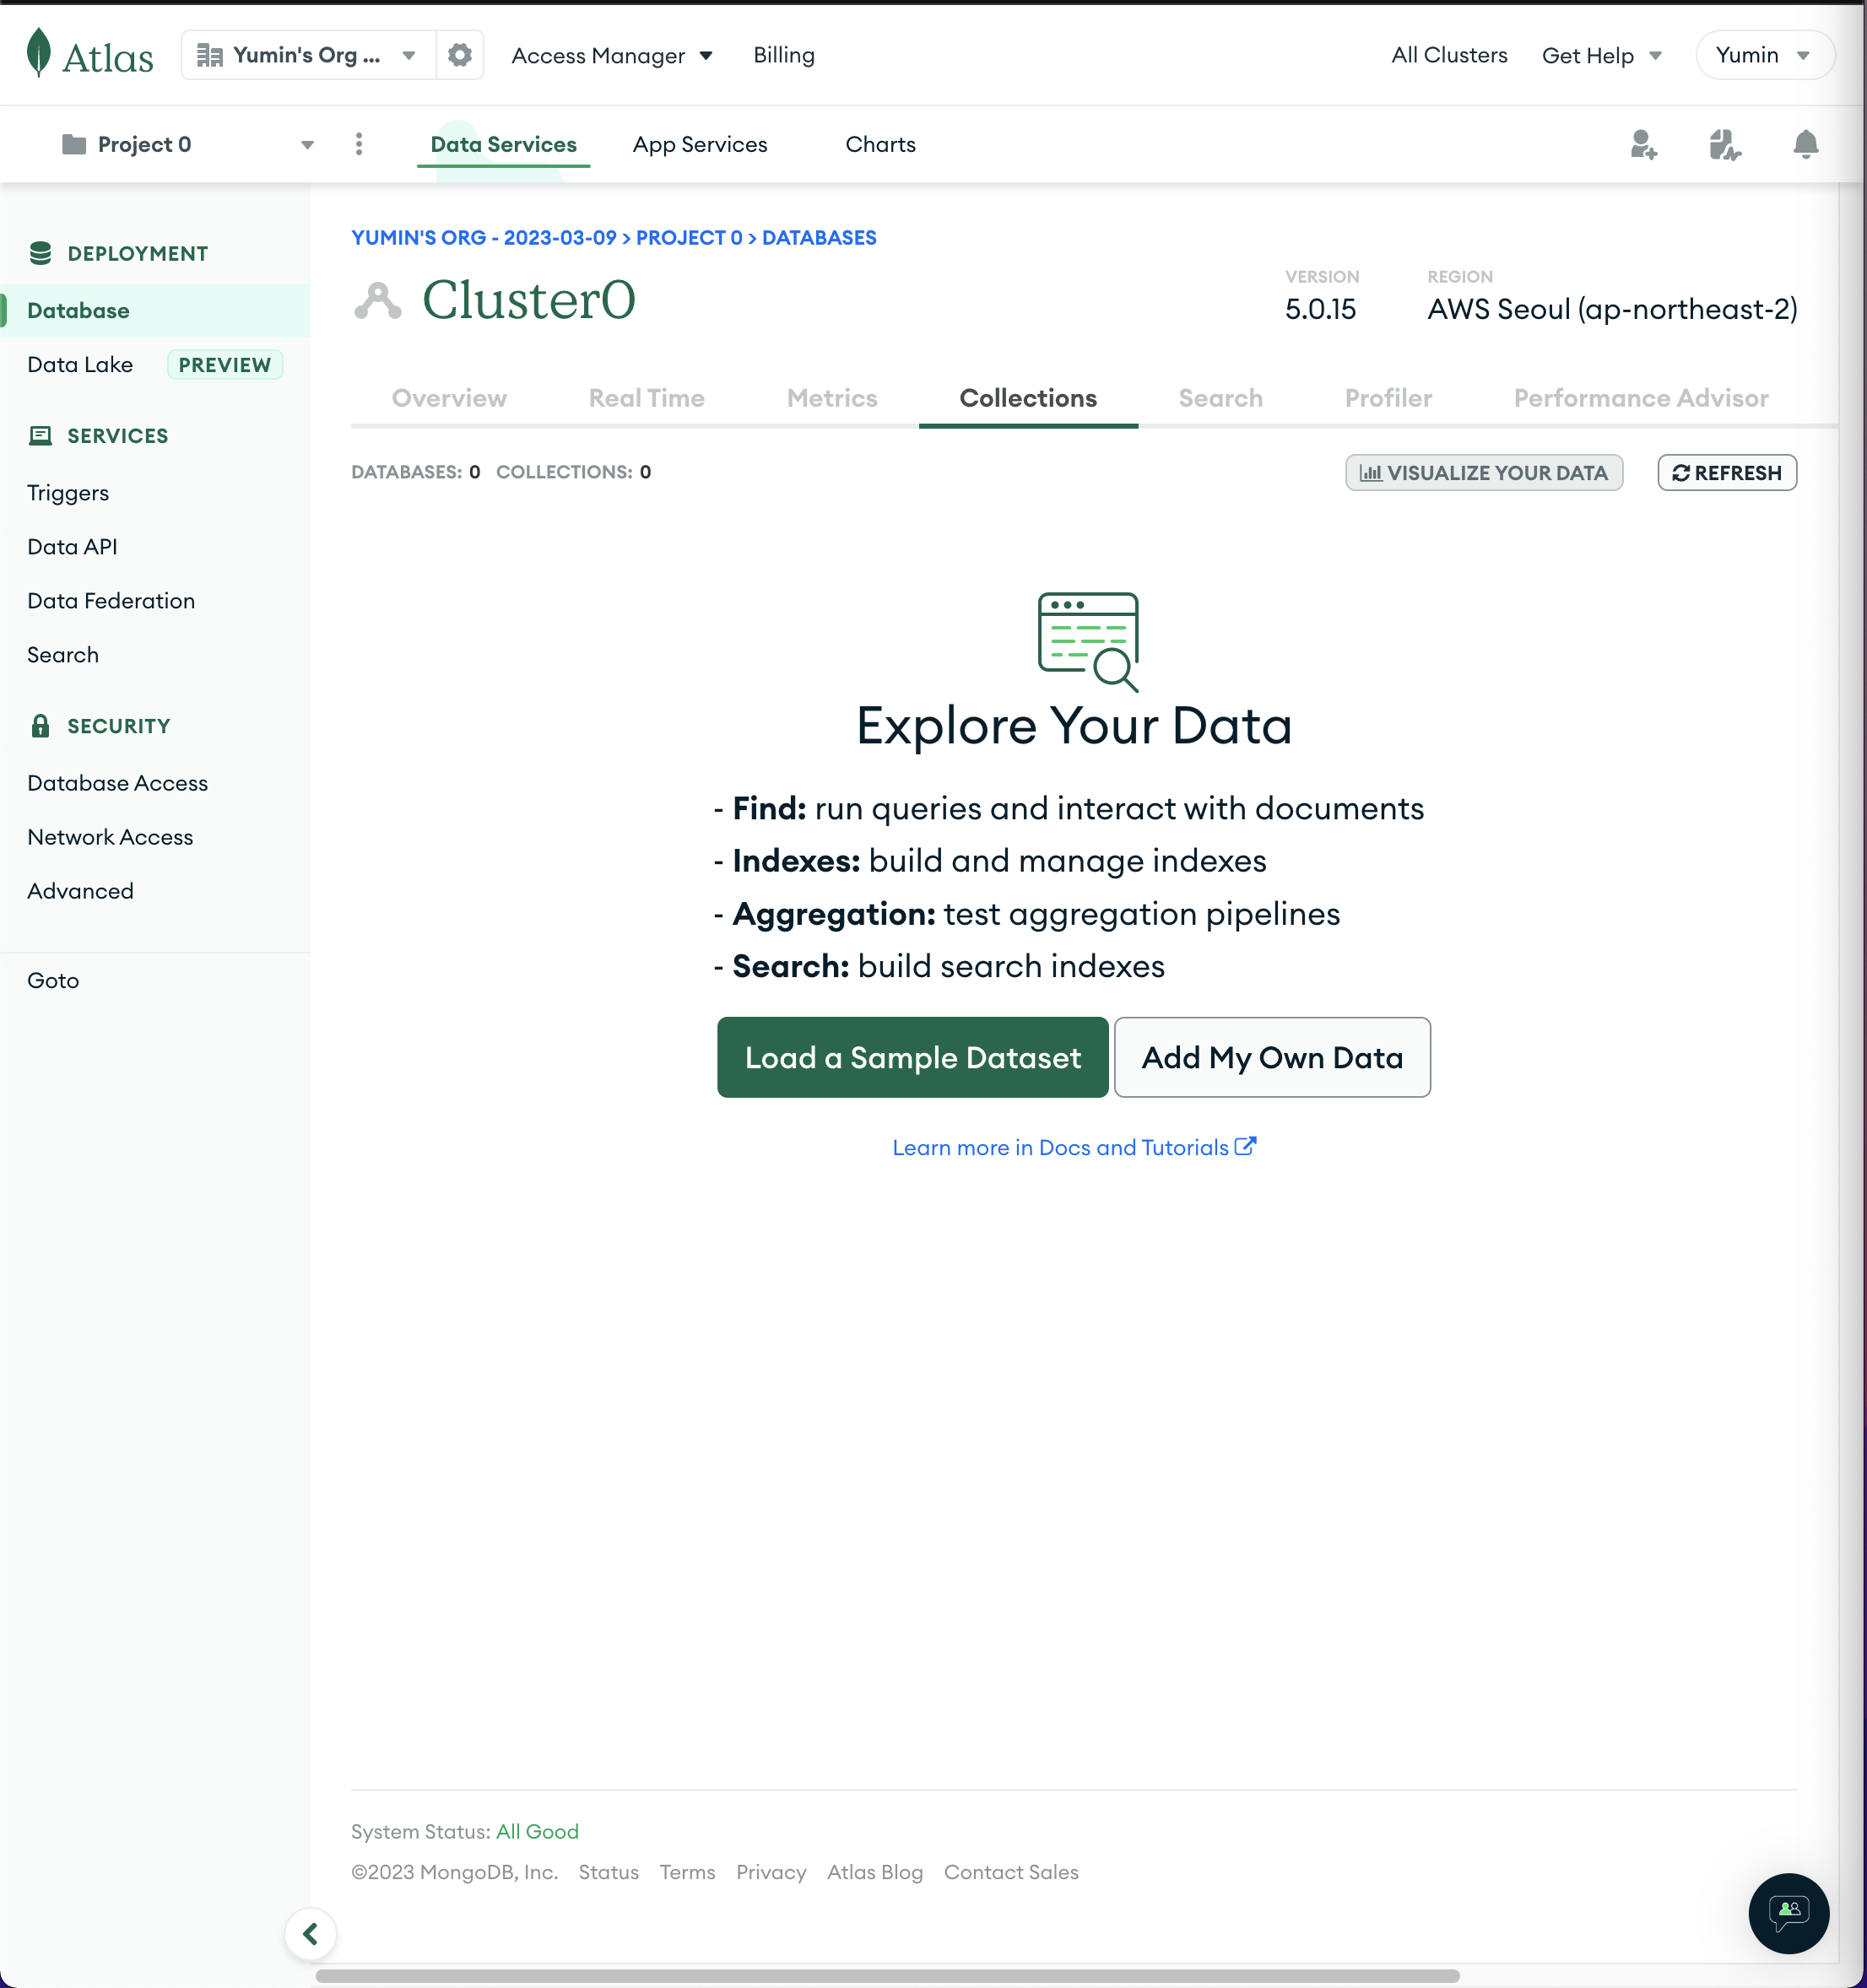Open organization settings gear icon
The width and height of the screenshot is (1867, 1988).
(x=459, y=55)
